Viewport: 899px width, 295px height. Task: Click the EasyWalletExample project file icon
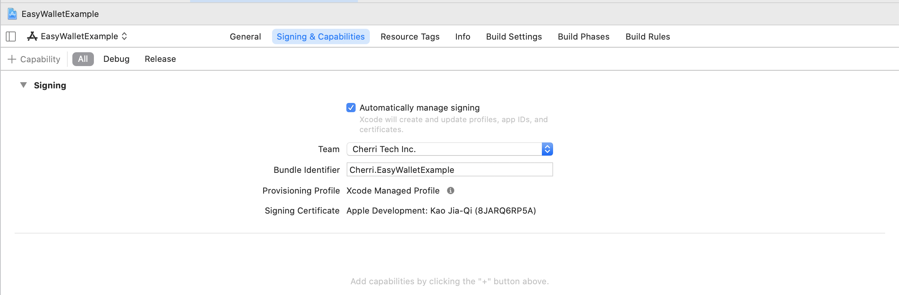click(x=12, y=14)
